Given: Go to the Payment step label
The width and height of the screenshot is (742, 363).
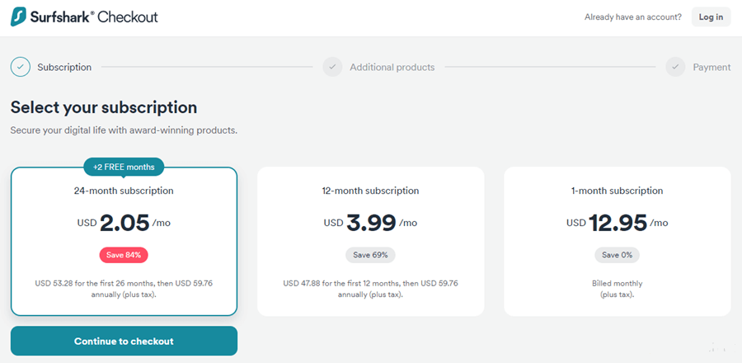Looking at the screenshot, I should click(x=711, y=67).
